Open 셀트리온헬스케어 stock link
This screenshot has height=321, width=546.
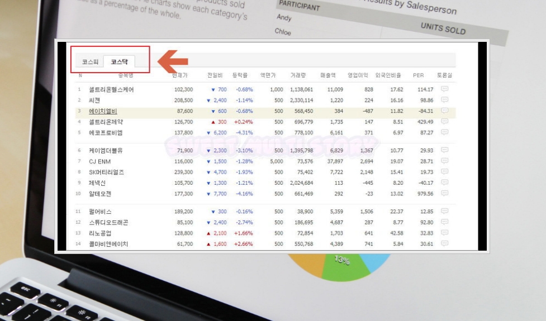tap(111, 89)
